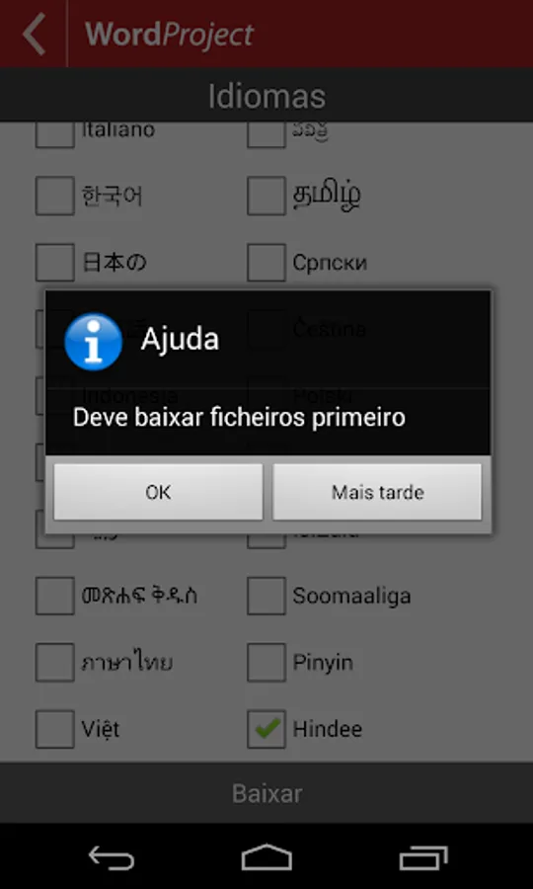Tap the Baixar button at the bottom
This screenshot has height=889, width=533.
tap(266, 793)
